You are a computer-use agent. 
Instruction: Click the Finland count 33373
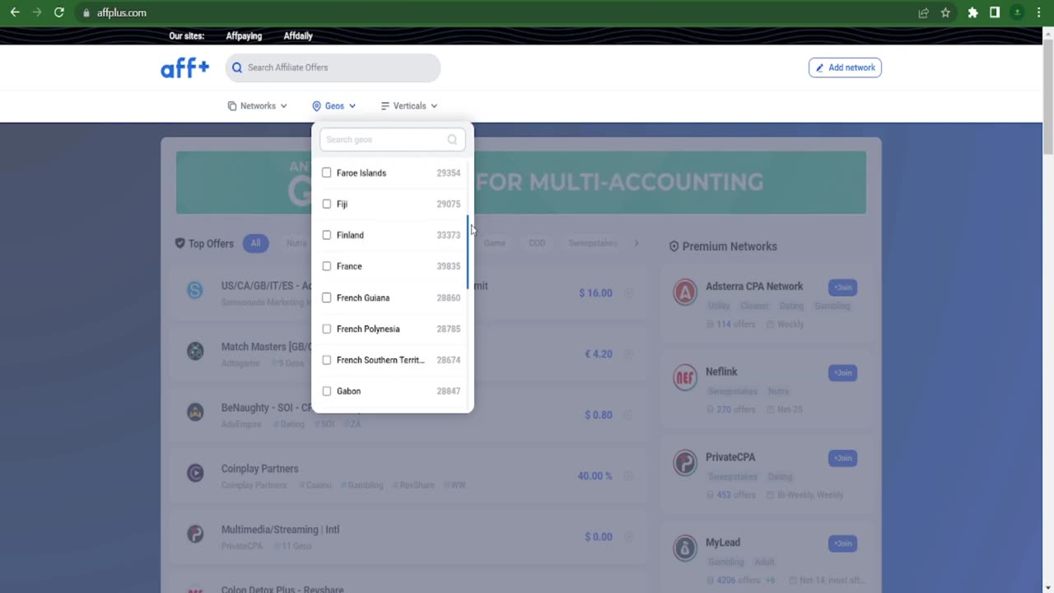click(x=448, y=236)
